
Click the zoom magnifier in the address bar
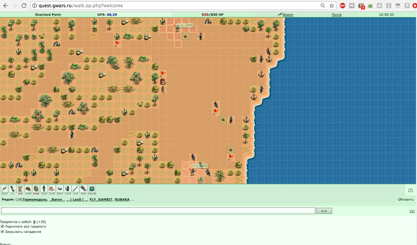pyautogui.click(x=322, y=5)
